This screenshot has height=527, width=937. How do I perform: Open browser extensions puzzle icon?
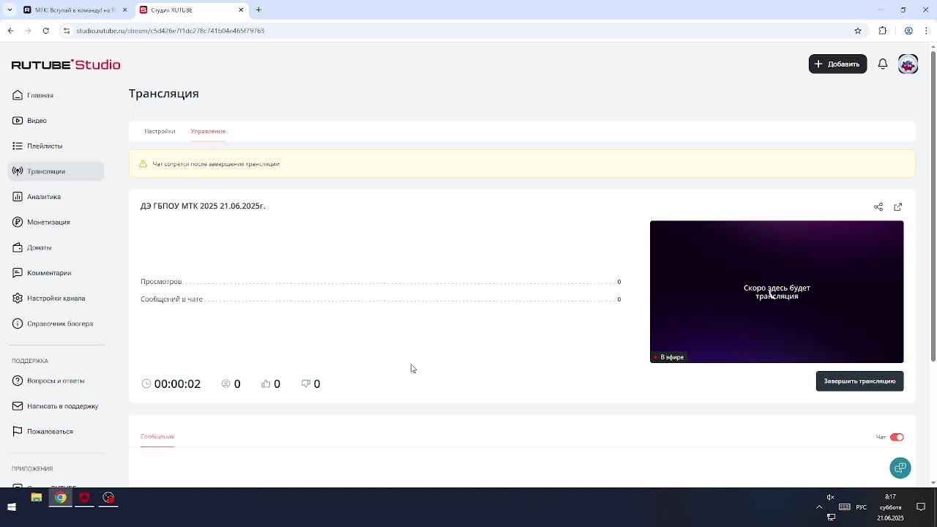(883, 31)
